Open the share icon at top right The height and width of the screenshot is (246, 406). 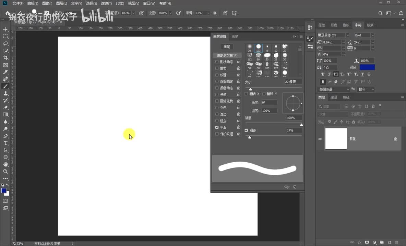(401, 13)
